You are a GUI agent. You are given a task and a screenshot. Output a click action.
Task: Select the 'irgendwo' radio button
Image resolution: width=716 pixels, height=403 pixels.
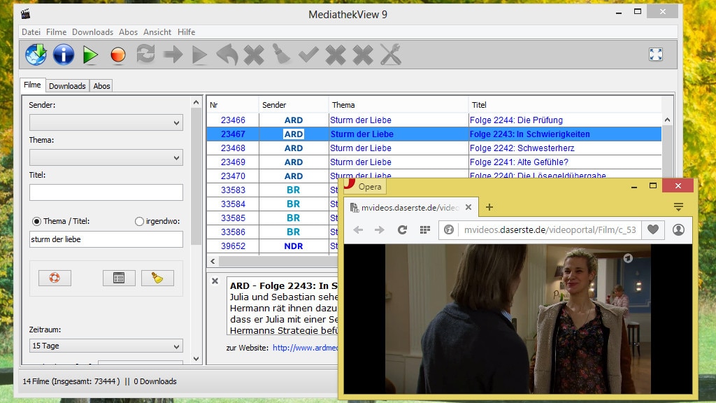[139, 221]
